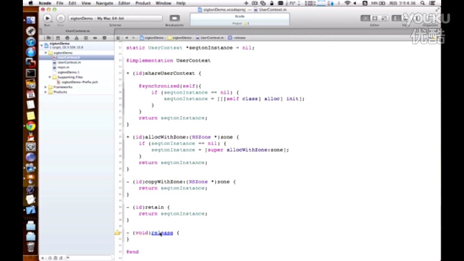The height and width of the screenshot is (261, 464).
Task: Open the Navigate menu
Action: (104, 3)
